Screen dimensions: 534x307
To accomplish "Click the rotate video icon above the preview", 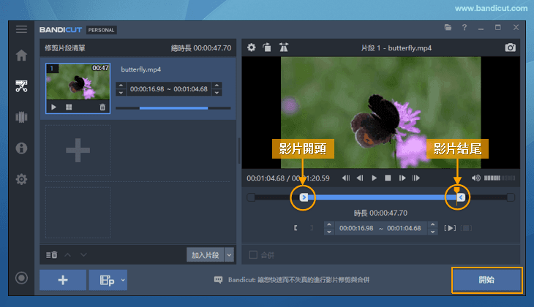I will point(267,48).
